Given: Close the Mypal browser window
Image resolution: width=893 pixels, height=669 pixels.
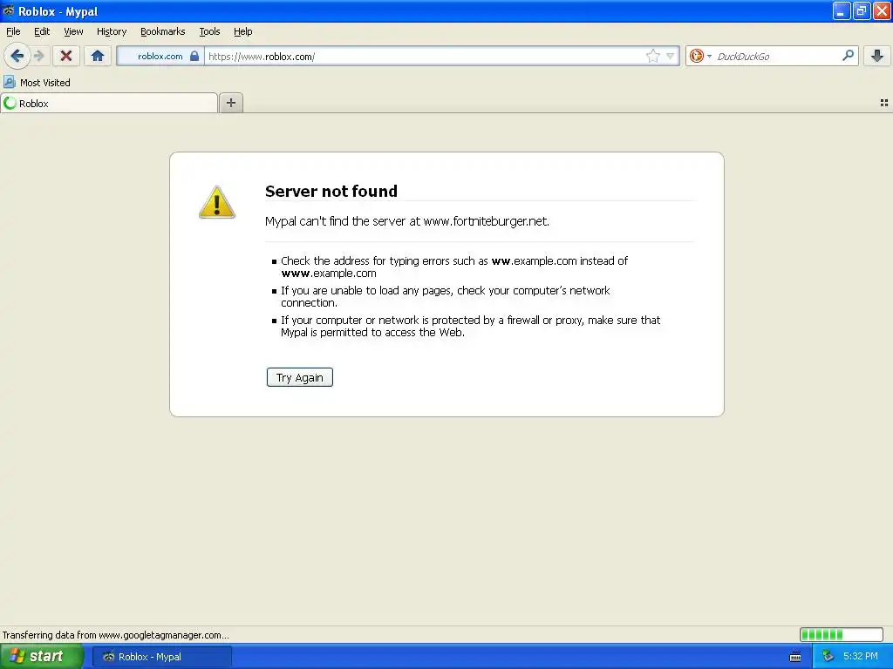Looking at the screenshot, I should (x=883, y=10).
